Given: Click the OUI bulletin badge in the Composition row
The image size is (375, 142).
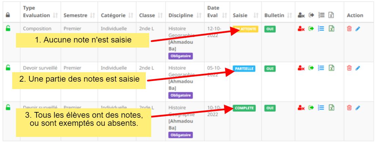Looking at the screenshot, I should (270, 29).
